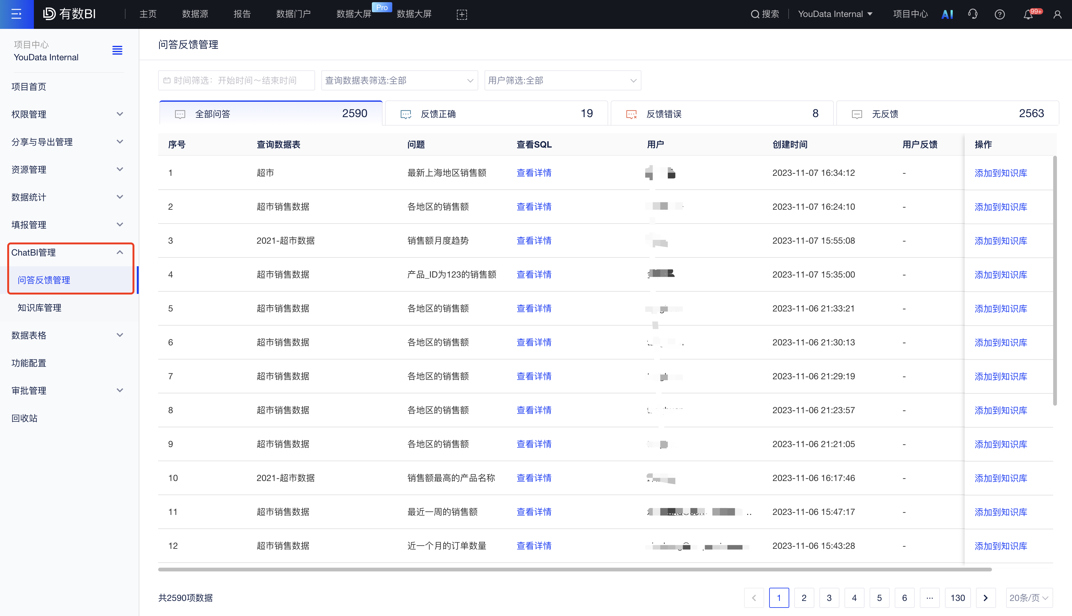Click the hamburger menu icon top-left
The width and height of the screenshot is (1072, 616).
[x=17, y=14]
